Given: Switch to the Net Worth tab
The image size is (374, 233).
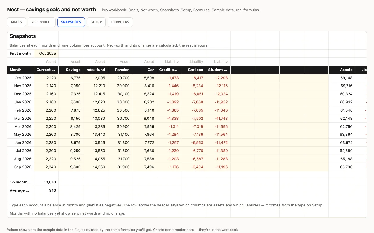Looking at the screenshot, I should point(41,22).
